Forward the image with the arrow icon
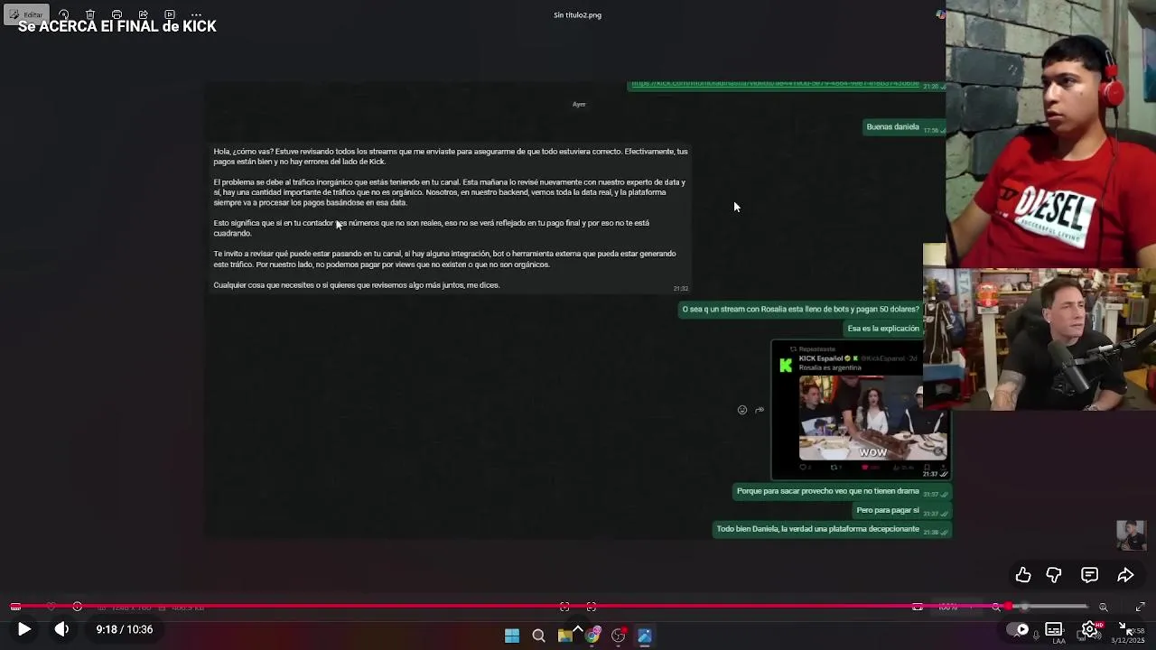Image resolution: width=1156 pixels, height=650 pixels. tap(760, 410)
